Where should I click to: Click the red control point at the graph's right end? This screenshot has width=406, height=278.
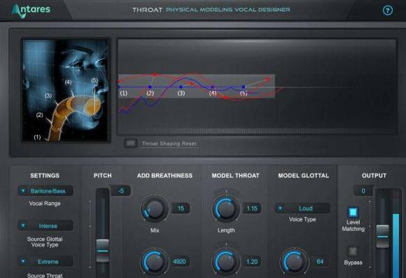[267, 80]
